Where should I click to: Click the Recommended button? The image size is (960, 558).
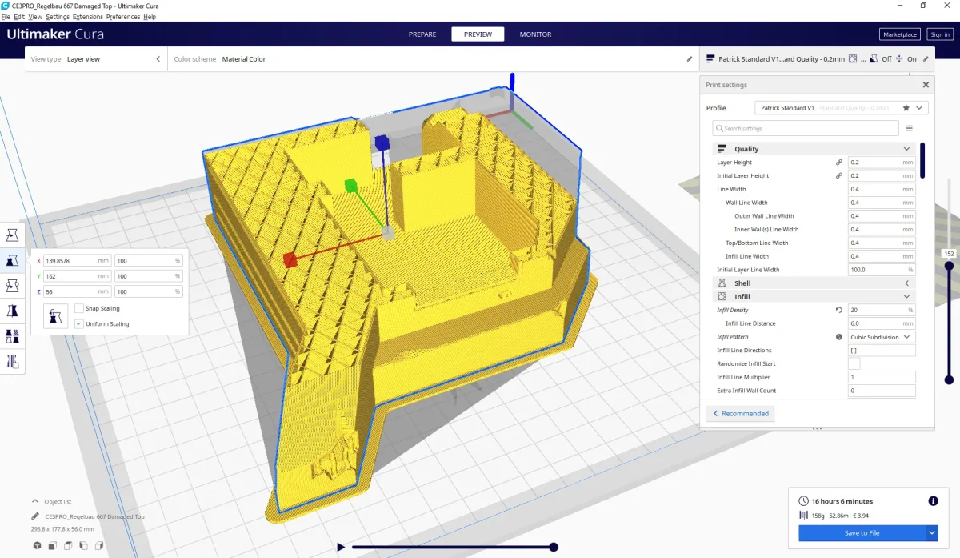click(740, 413)
